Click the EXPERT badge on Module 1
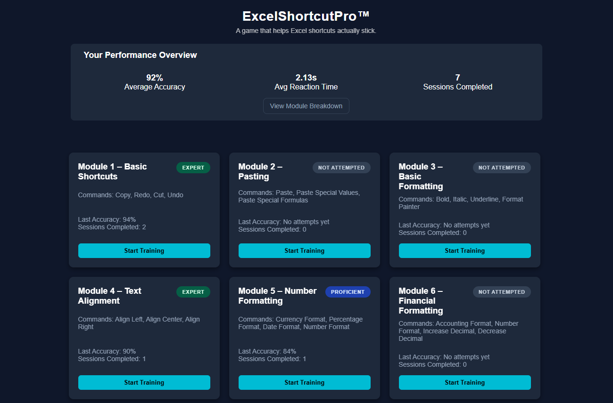The width and height of the screenshot is (613, 403). (x=193, y=167)
